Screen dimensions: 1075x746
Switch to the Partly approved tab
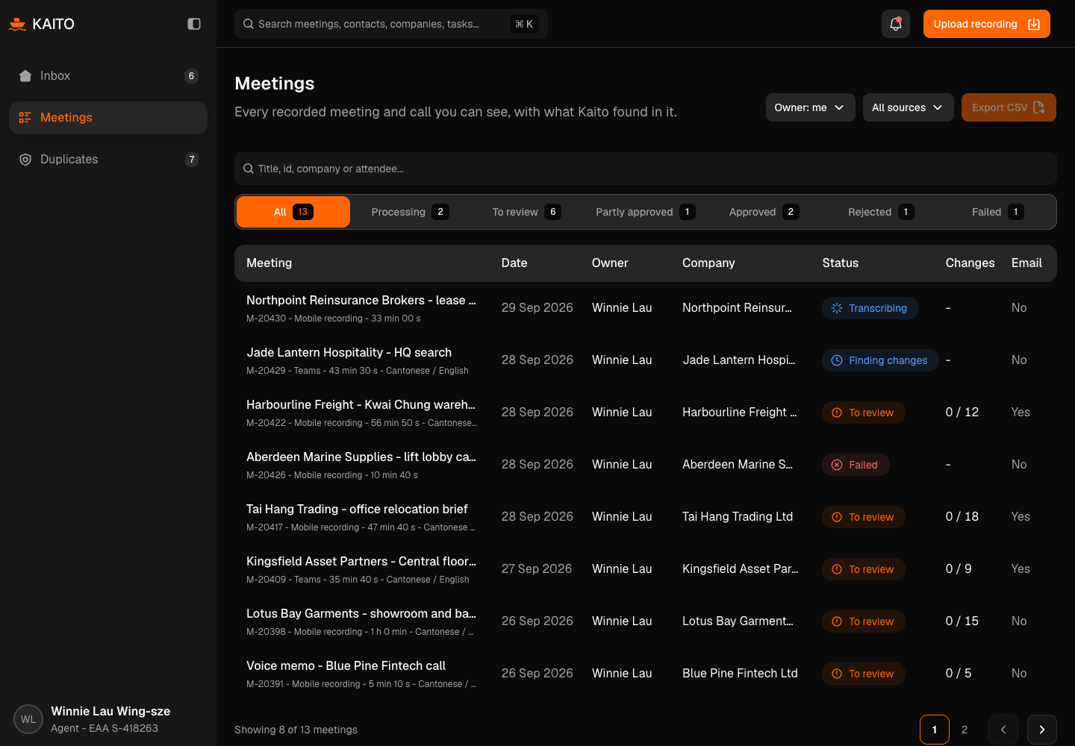tap(645, 212)
